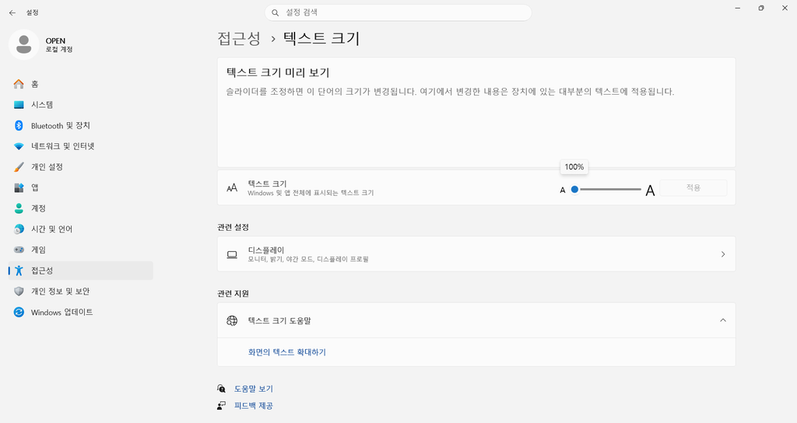Click the text size slider thumb
The height and width of the screenshot is (423, 797).
pos(574,190)
